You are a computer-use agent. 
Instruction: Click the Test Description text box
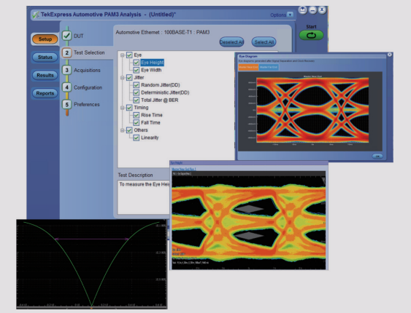[x=144, y=197]
